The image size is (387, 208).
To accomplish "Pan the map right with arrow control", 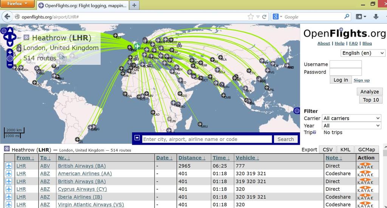I will click(14, 37).
